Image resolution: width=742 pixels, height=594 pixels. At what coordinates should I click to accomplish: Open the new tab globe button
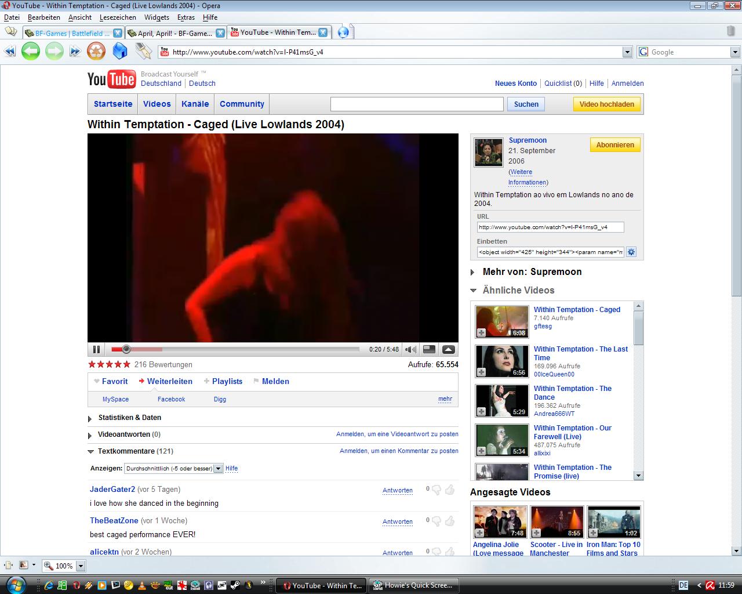tap(343, 32)
